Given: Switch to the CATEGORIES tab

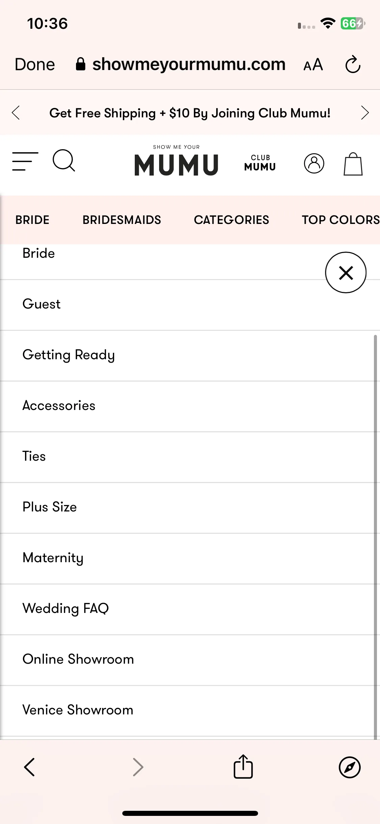Looking at the screenshot, I should pos(231,220).
